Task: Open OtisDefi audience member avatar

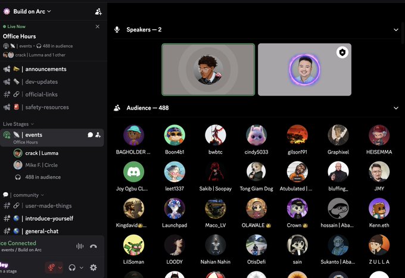Action: [x=256, y=245]
